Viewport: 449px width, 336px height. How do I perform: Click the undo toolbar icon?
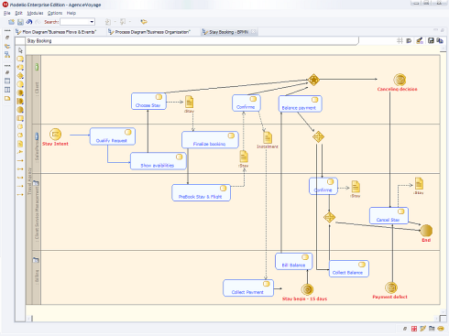[29, 22]
